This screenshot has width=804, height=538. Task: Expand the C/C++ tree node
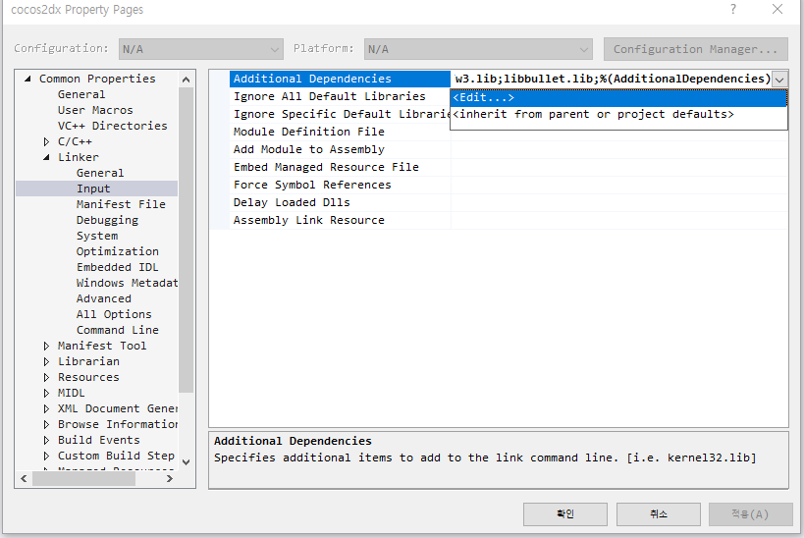pyautogui.click(x=47, y=141)
